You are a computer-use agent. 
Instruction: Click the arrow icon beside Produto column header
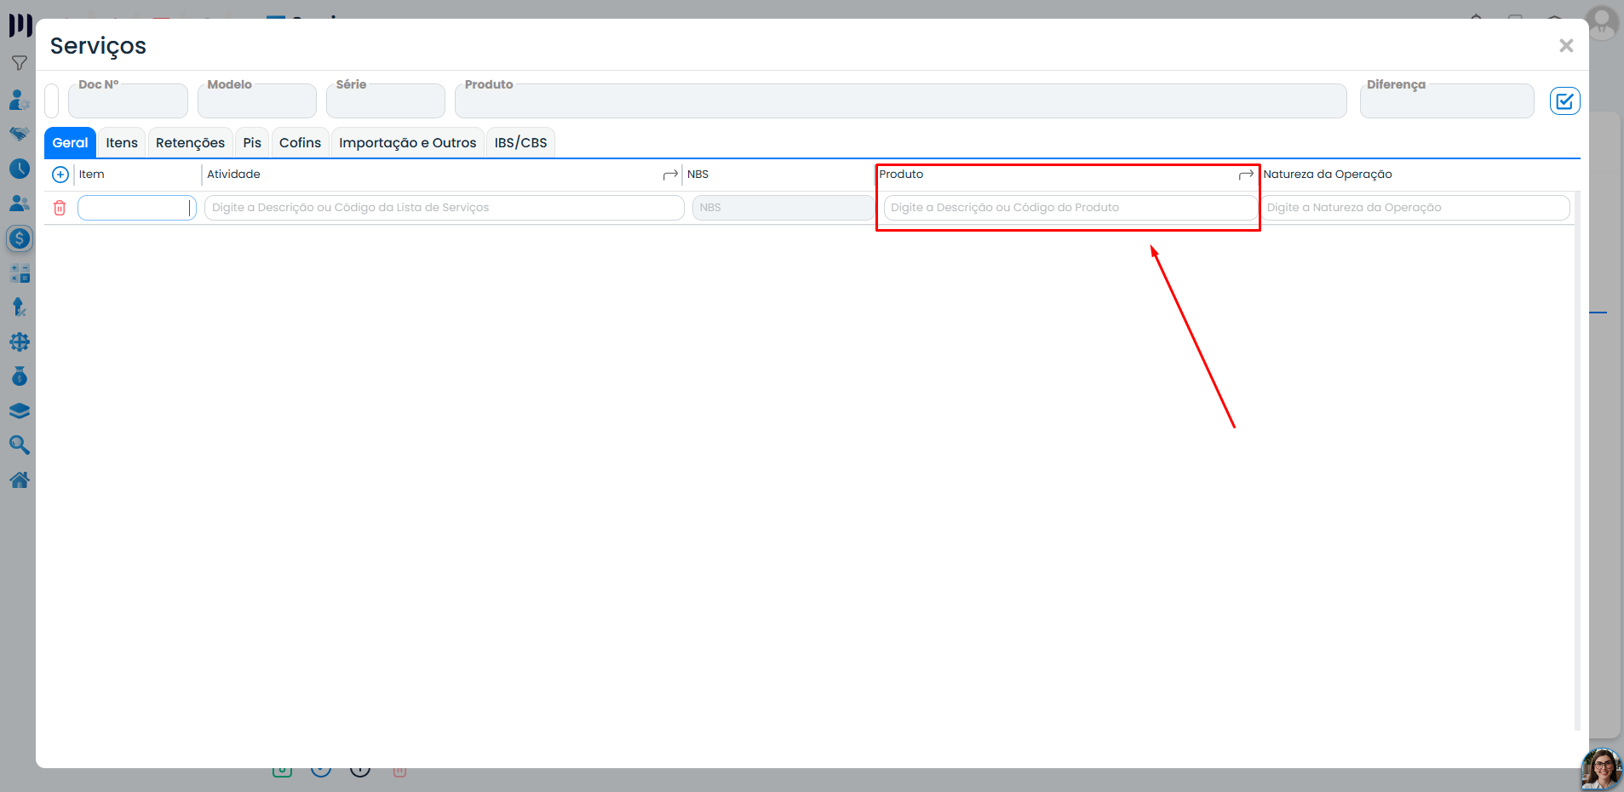pyautogui.click(x=1246, y=175)
